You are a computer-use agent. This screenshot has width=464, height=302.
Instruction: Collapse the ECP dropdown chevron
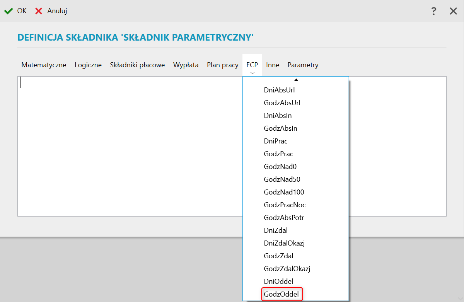pos(252,72)
